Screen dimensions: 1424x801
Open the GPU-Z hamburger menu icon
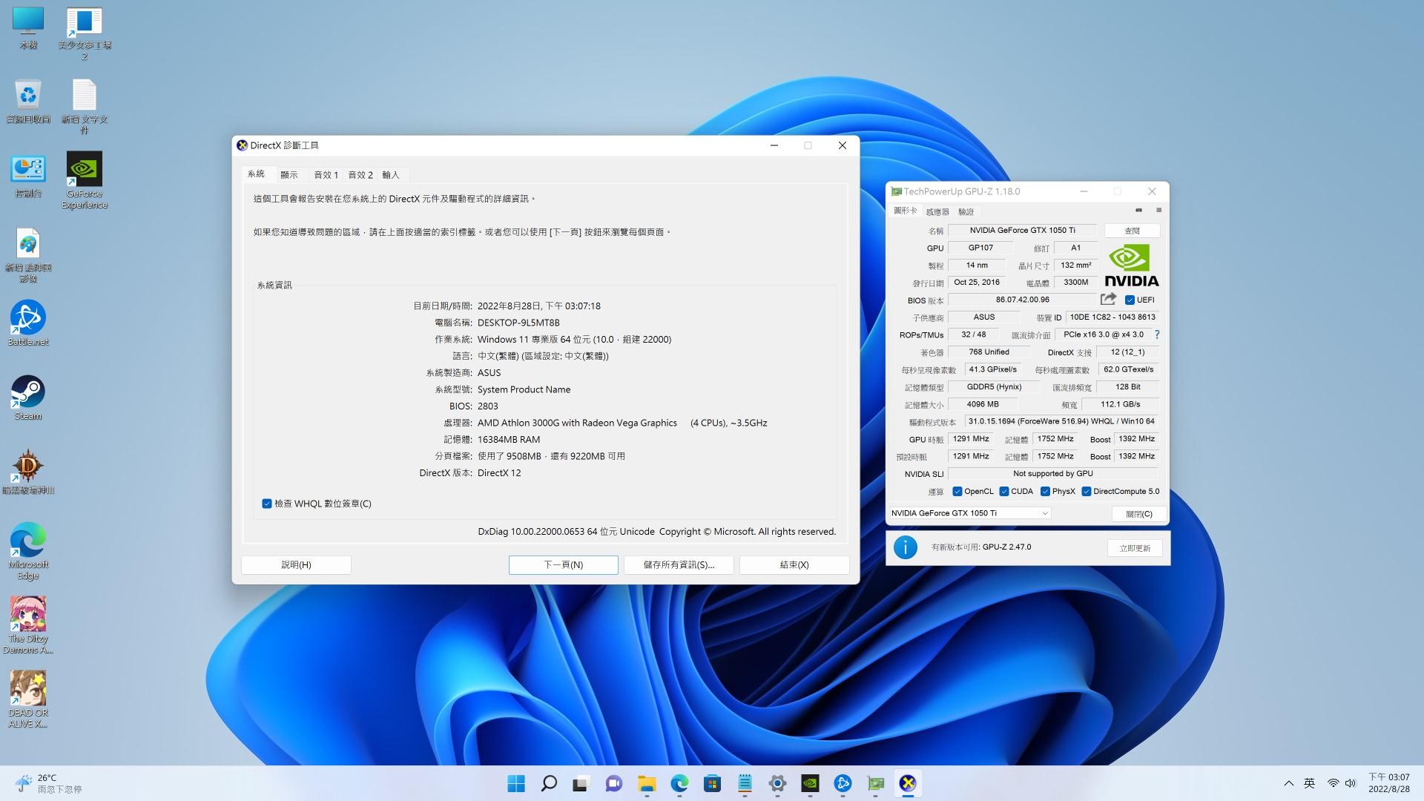click(x=1158, y=211)
